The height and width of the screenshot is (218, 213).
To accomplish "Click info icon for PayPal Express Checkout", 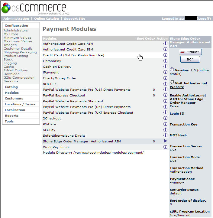I will pyautogui.click(x=165, y=95).
